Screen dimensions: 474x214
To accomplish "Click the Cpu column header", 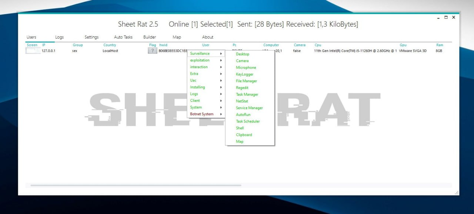I will click(318, 45).
